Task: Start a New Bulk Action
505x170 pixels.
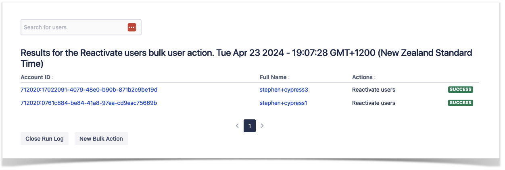Action: click(101, 139)
